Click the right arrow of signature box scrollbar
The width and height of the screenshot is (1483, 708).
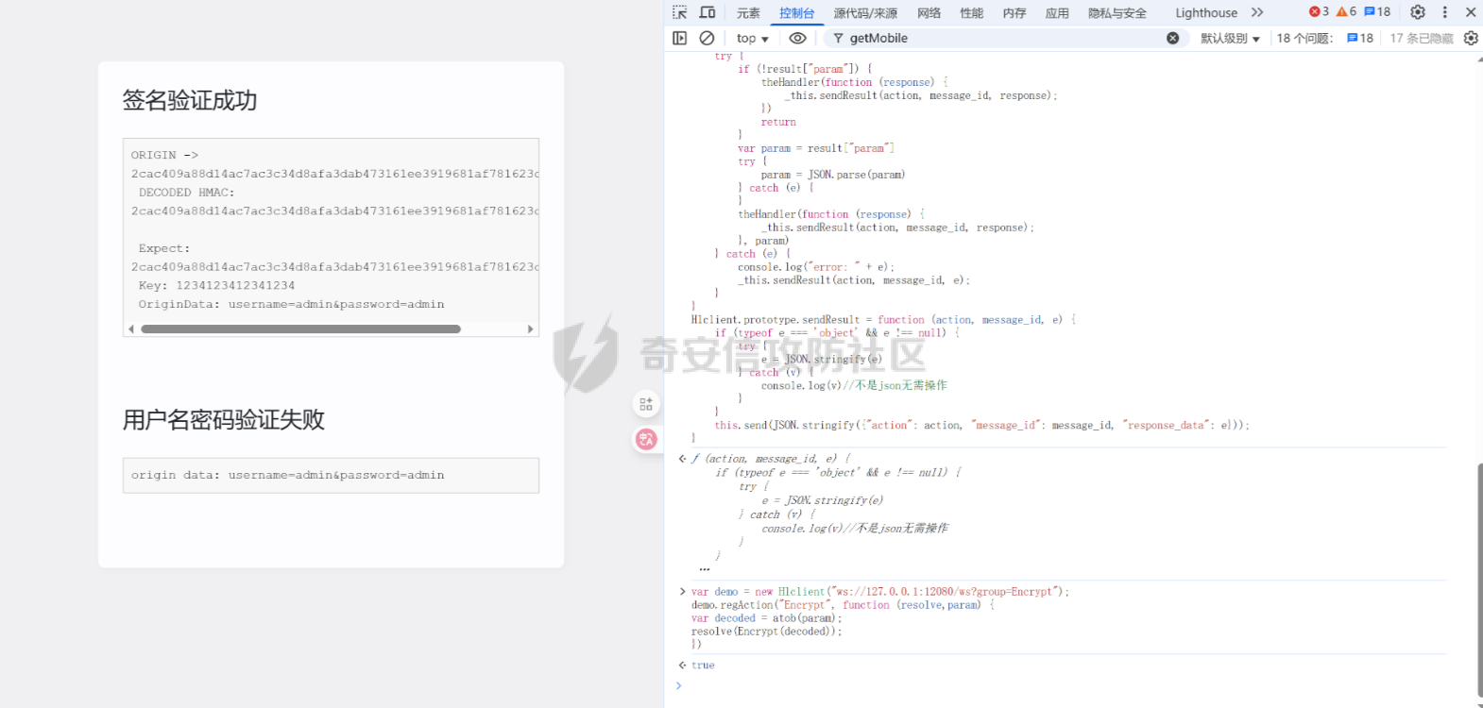pos(531,329)
